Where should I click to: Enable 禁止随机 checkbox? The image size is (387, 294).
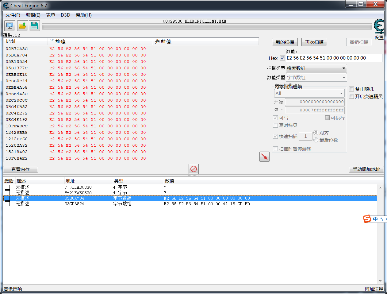click(x=351, y=89)
